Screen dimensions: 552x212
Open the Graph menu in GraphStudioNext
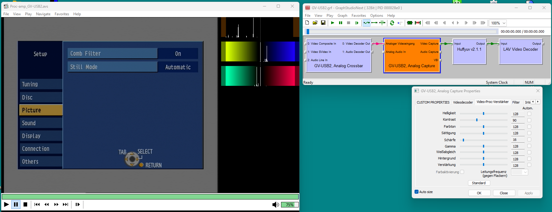click(x=342, y=16)
